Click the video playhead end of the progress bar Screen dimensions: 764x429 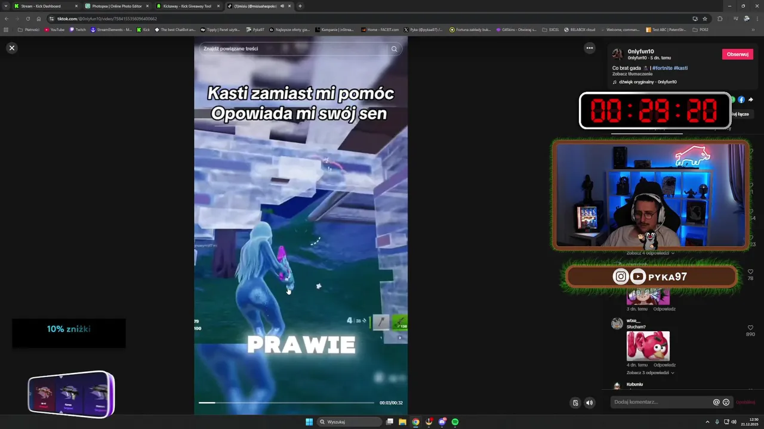[x=214, y=403]
